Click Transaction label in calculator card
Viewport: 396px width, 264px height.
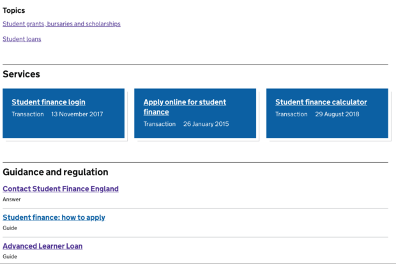tap(291, 114)
